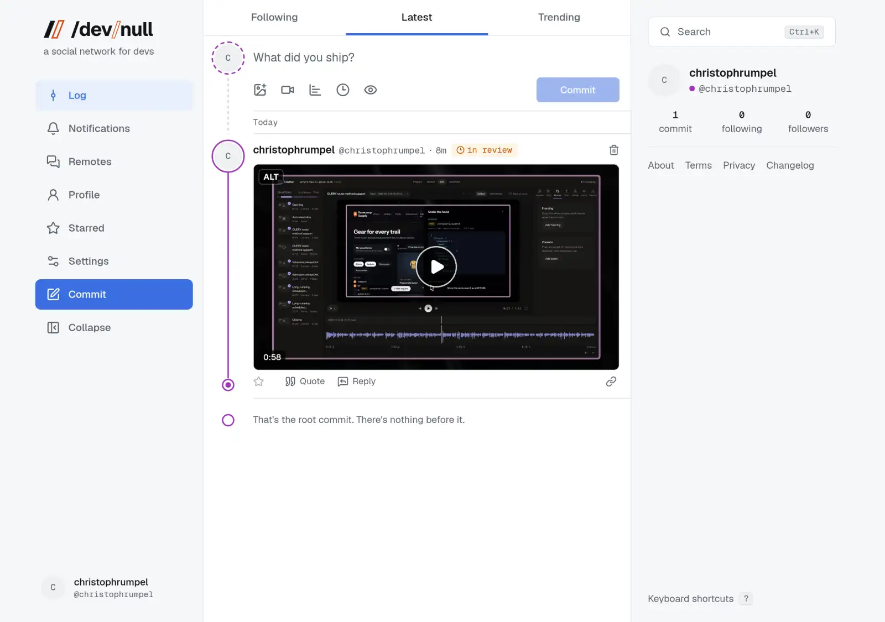The image size is (885, 622).
Task: Open the christophrumpel profile name in right panel
Action: pos(733,73)
